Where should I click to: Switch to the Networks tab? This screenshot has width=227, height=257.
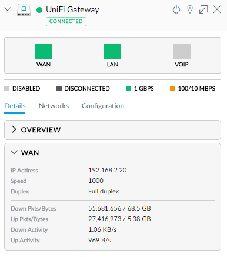(54, 106)
